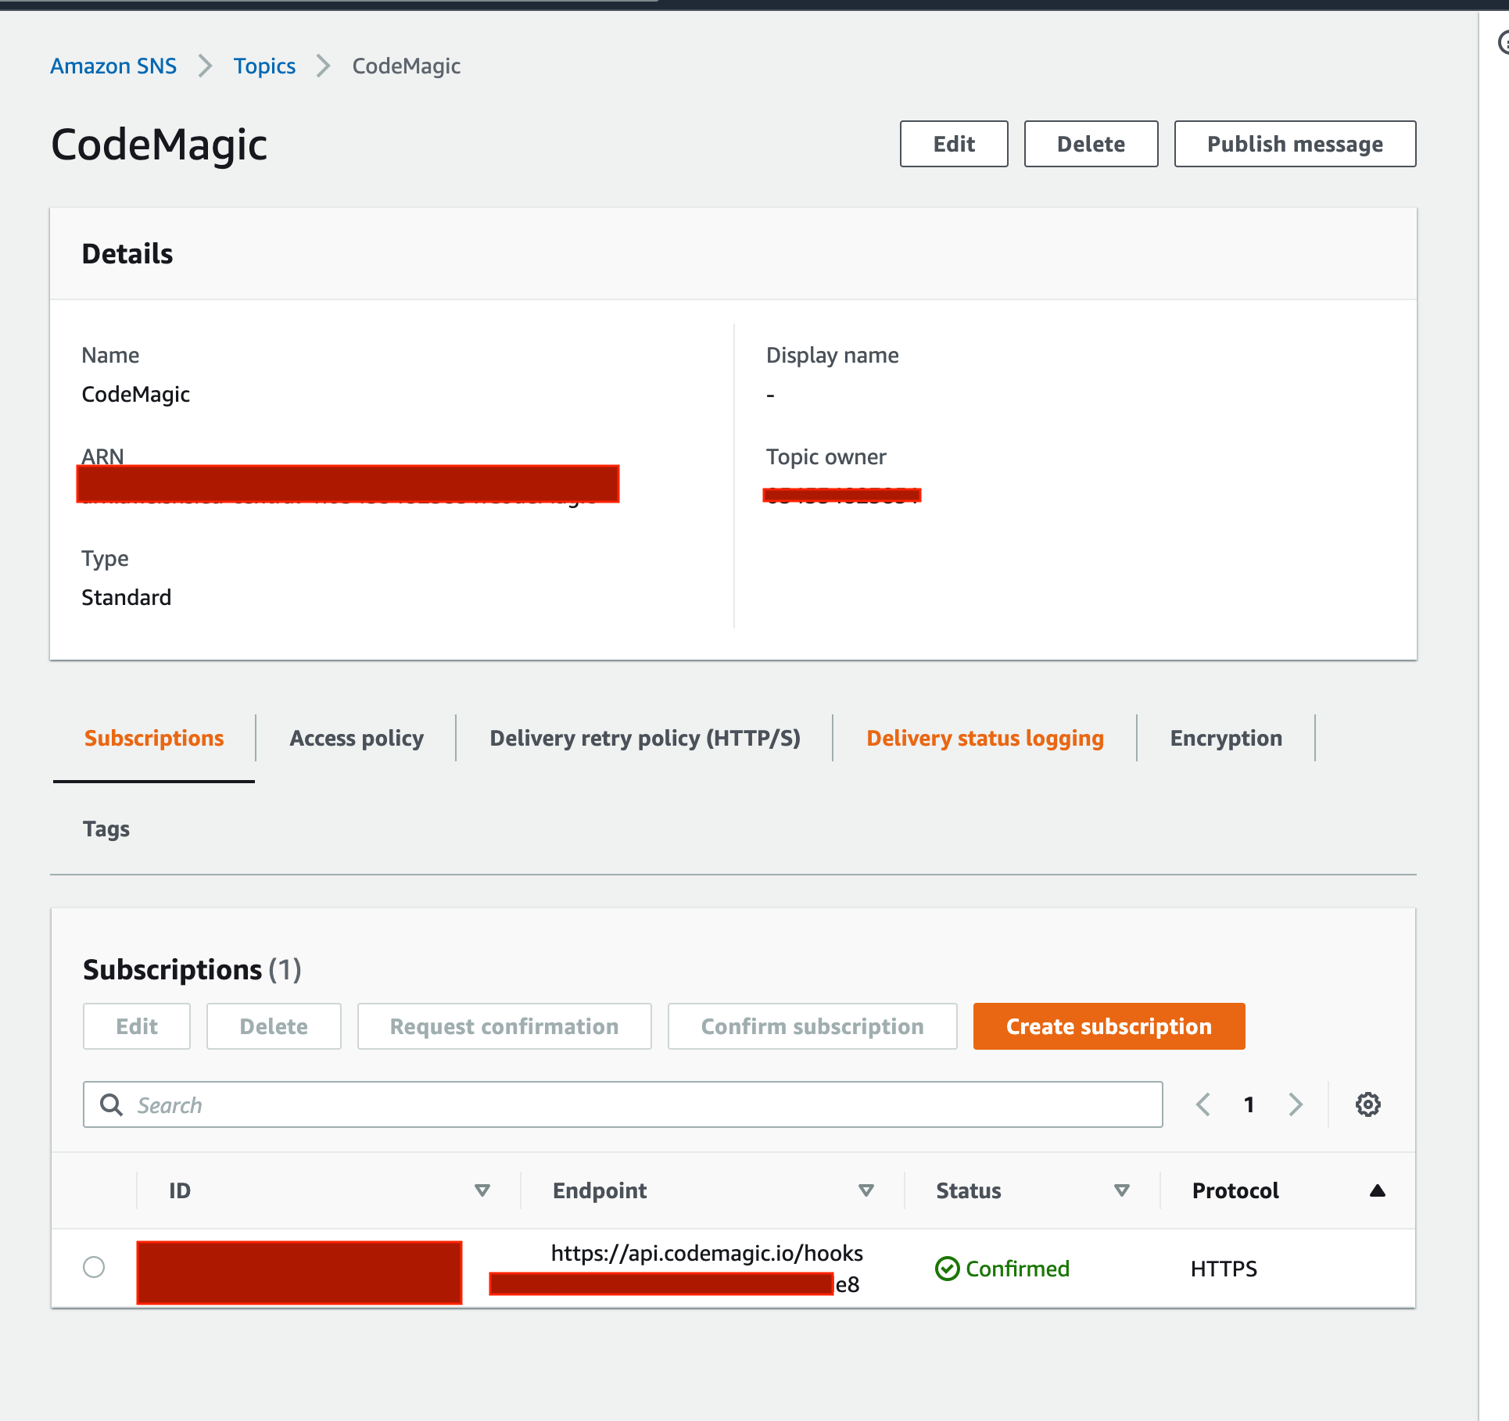Select the subscription row radio button
1509x1421 pixels.
(x=94, y=1267)
